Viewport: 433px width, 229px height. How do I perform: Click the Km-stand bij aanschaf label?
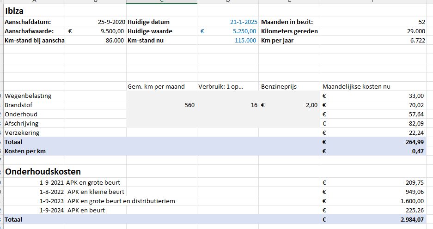click(x=35, y=40)
